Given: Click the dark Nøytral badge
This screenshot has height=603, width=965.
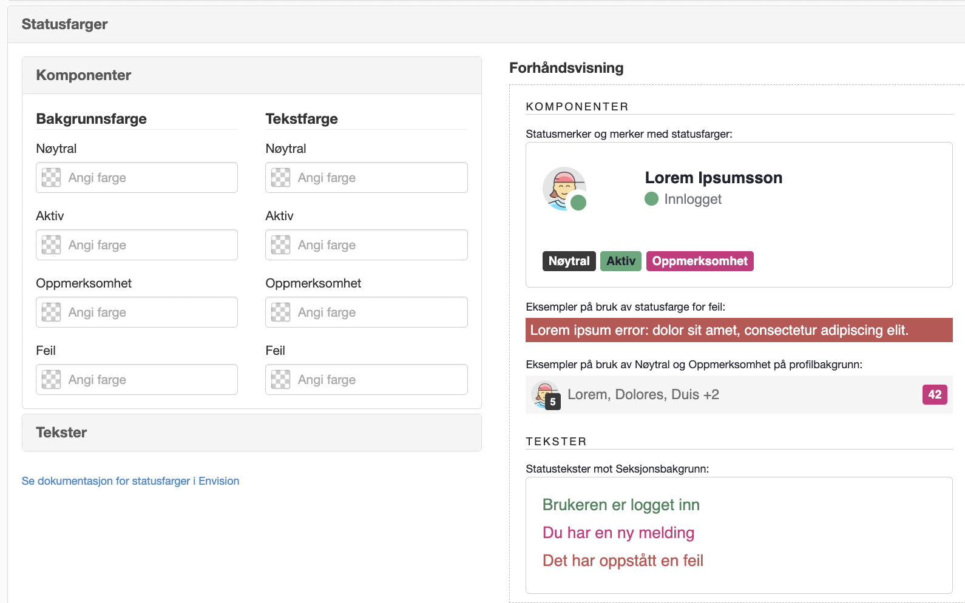Looking at the screenshot, I should [x=569, y=261].
